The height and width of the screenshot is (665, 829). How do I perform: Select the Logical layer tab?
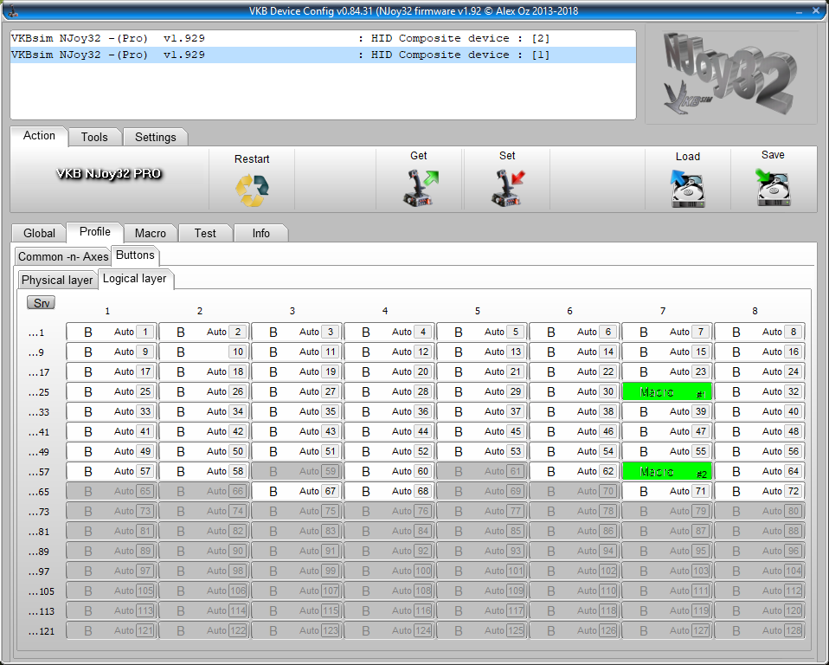pos(135,279)
